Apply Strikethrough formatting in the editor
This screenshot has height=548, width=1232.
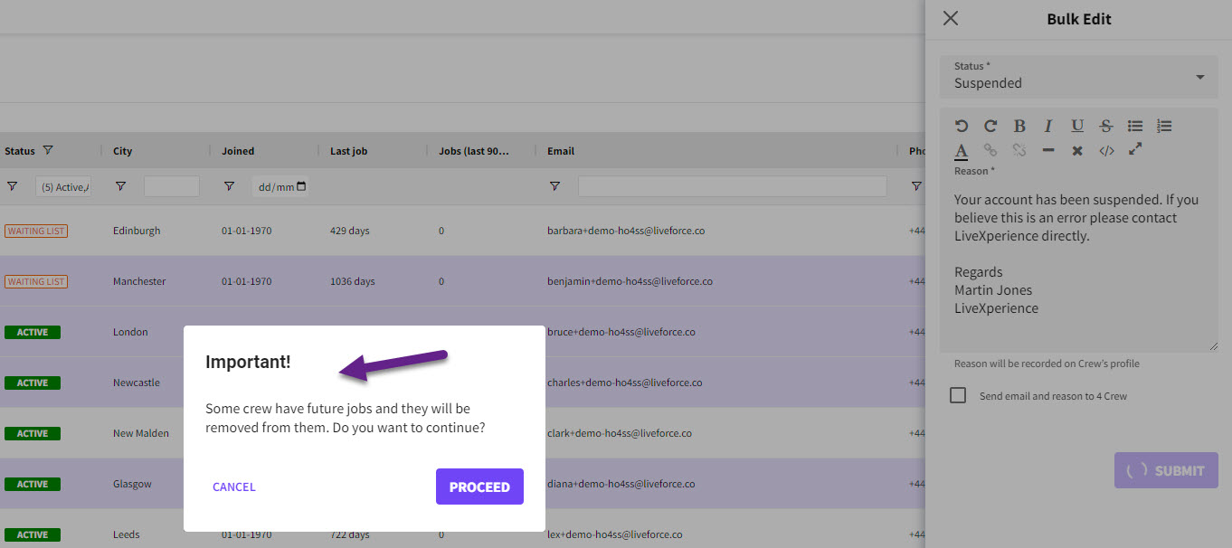[x=1106, y=127]
